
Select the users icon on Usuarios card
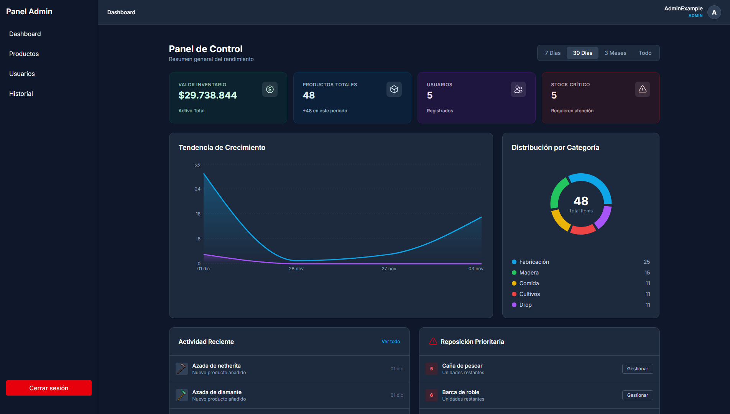click(518, 89)
